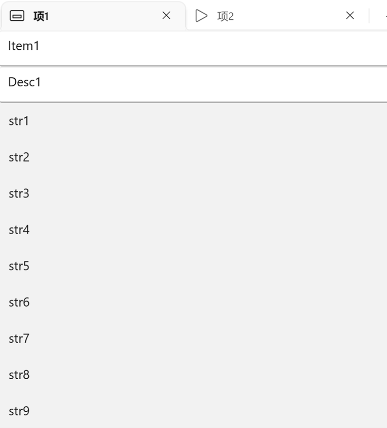Select str1 in the list
This screenshot has height=428, width=387.
coord(193,121)
